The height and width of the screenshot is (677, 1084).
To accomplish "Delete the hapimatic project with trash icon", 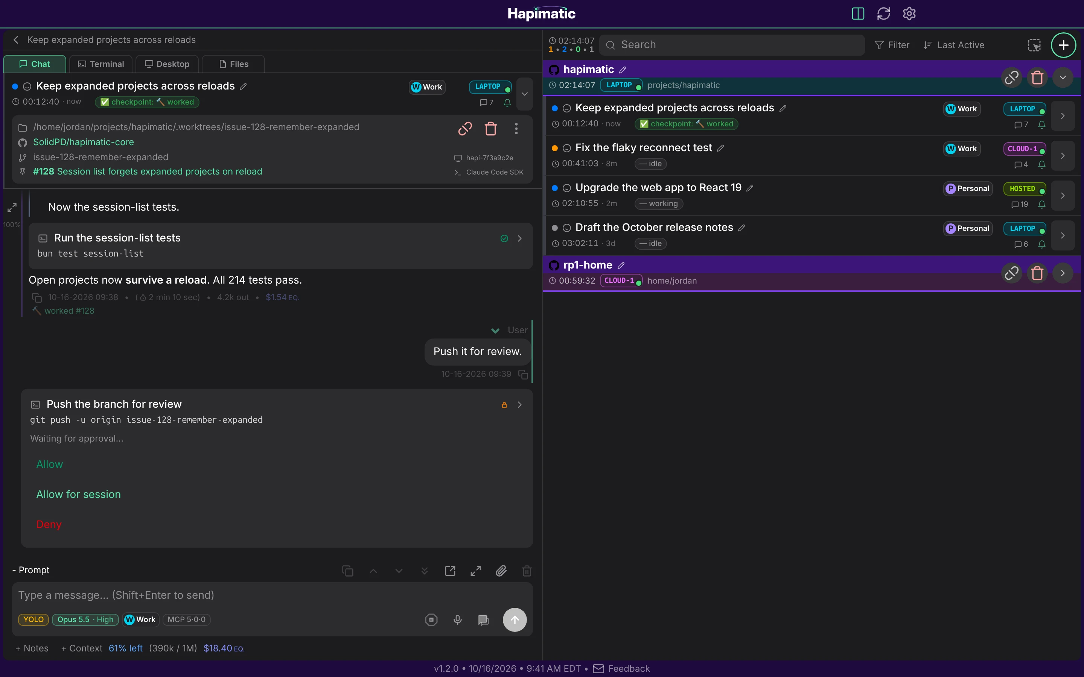I will click(x=1037, y=77).
